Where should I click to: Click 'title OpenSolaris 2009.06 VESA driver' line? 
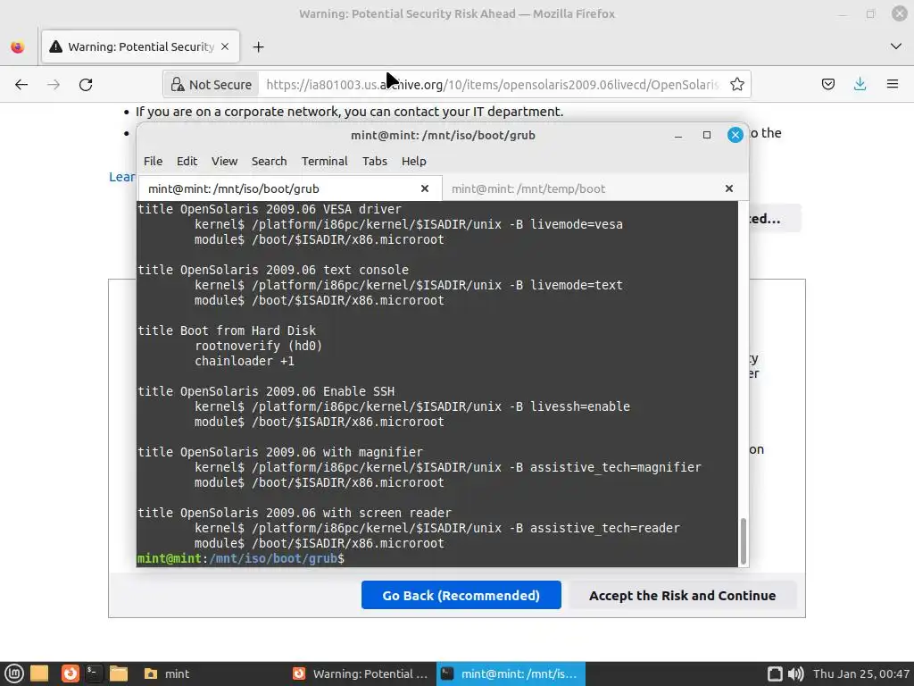[270, 209]
